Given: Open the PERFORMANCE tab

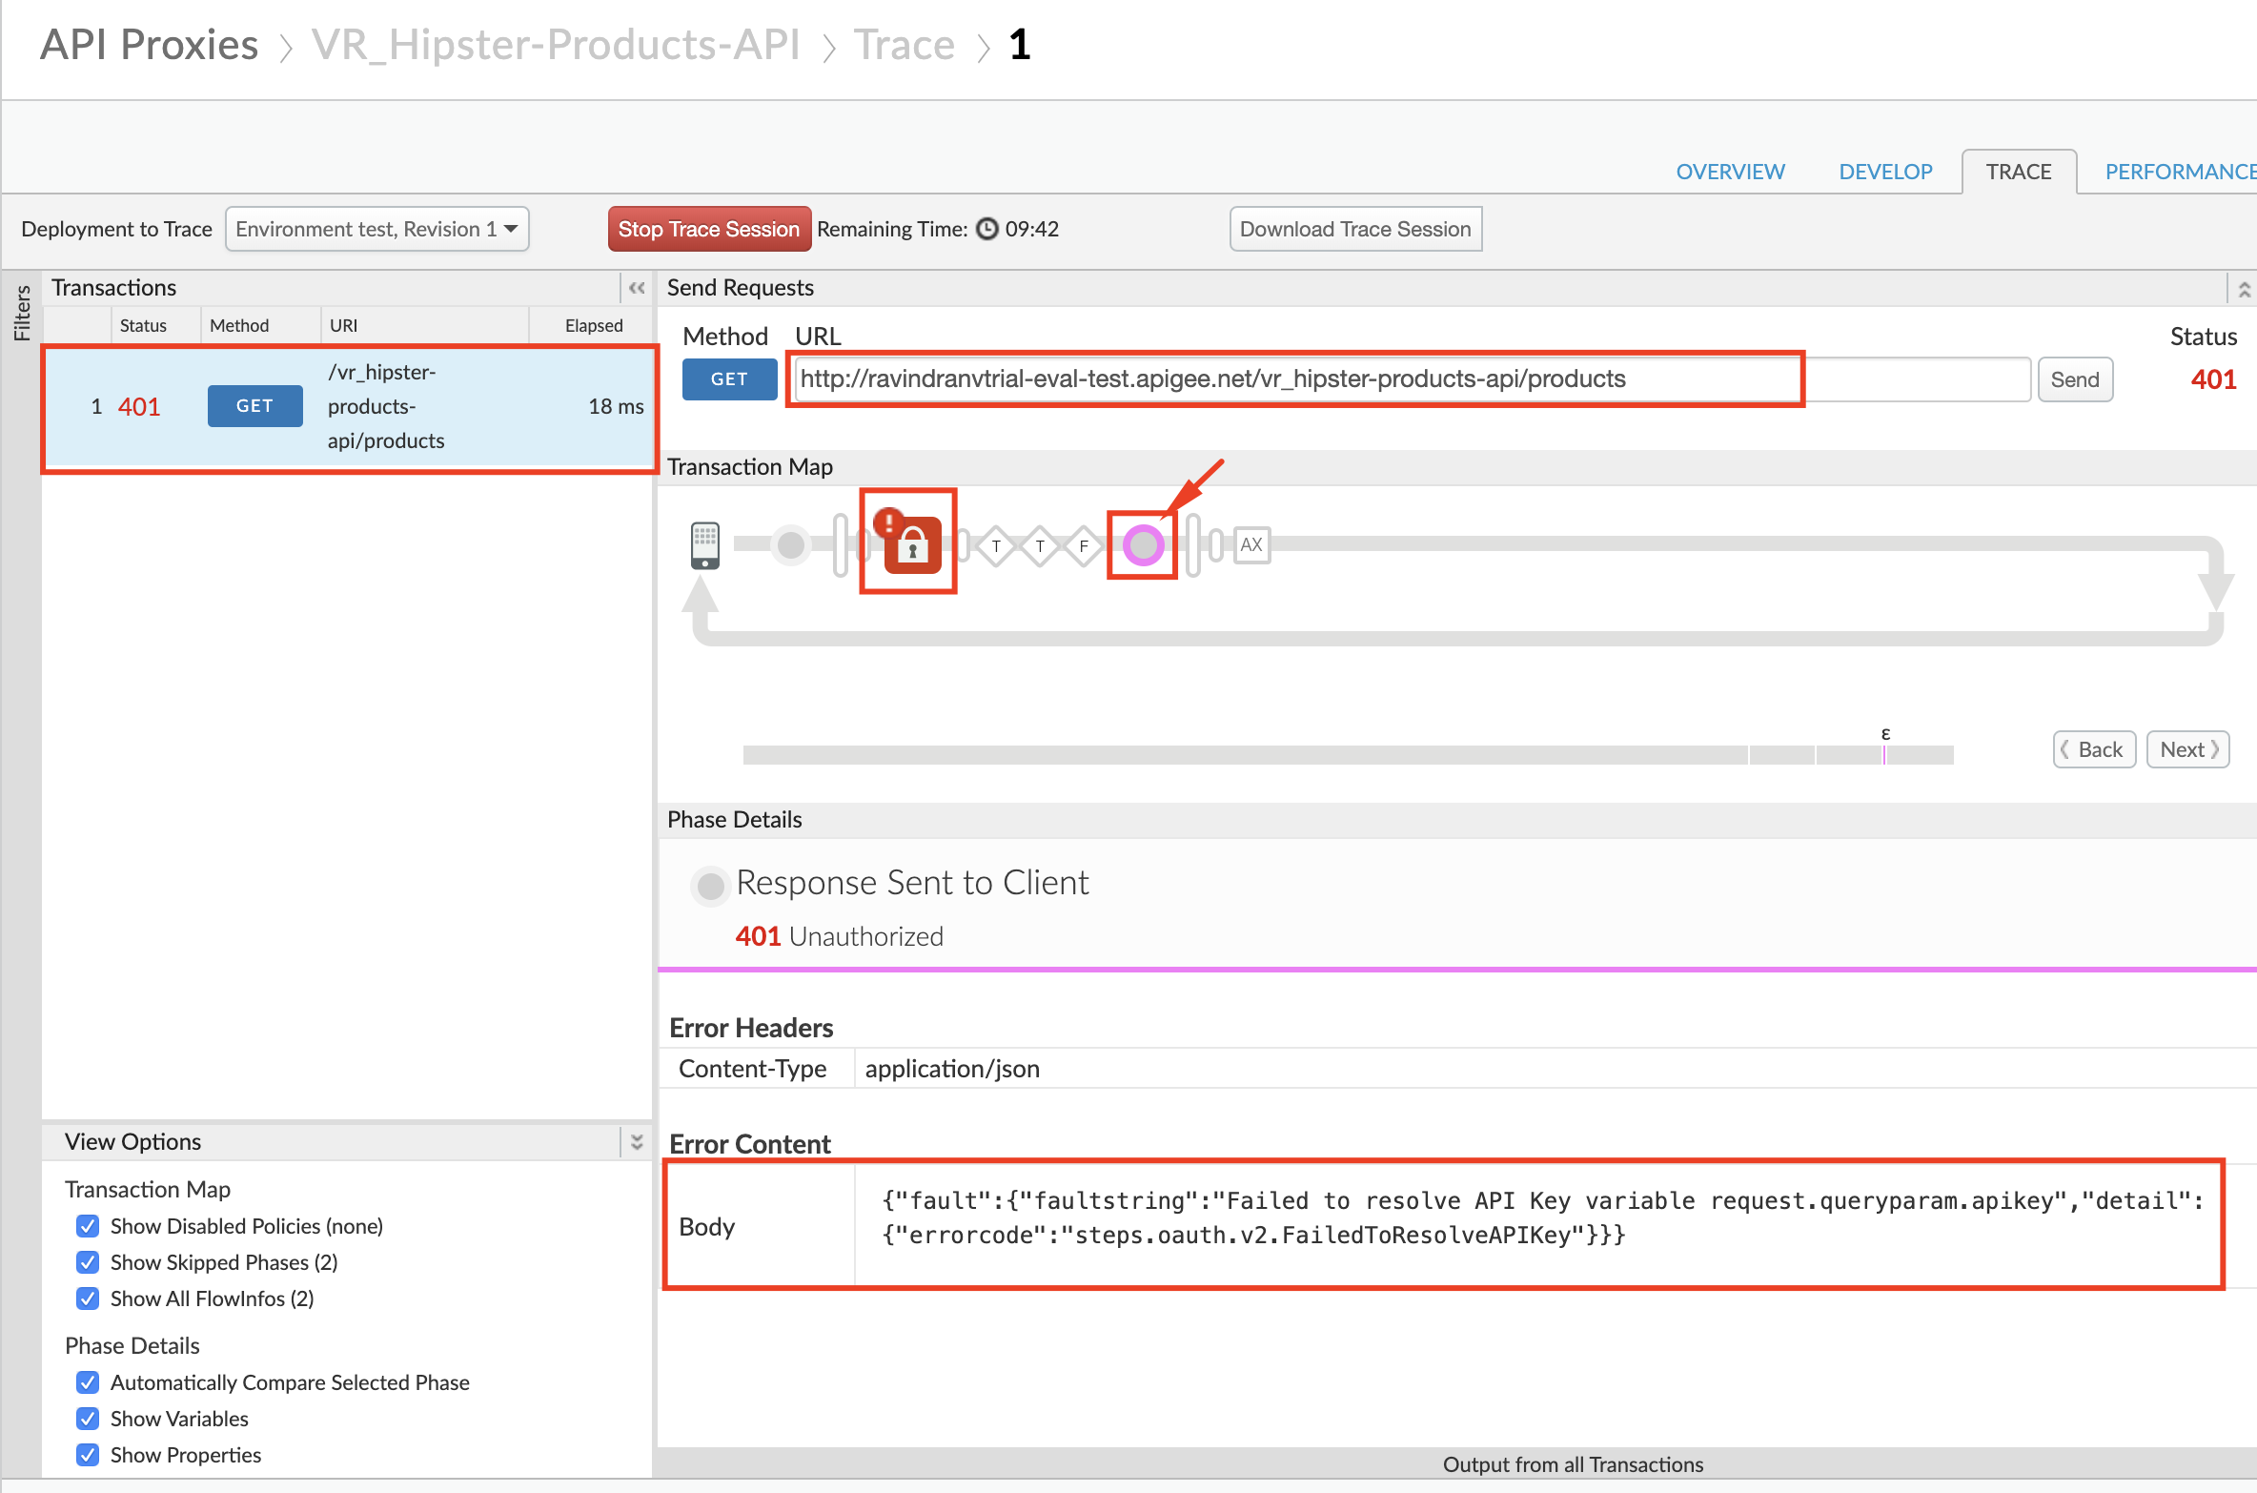Looking at the screenshot, I should [2181, 172].
